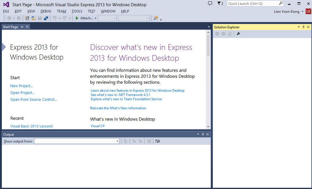Click Solution Explorer Back arrow icon

point(217,34)
